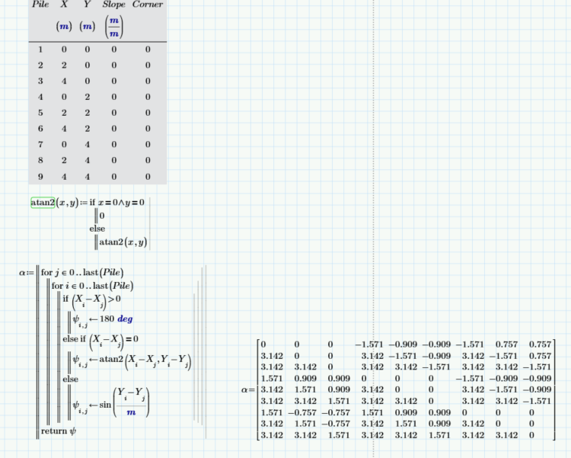Click the vertical dashed page margin line

tap(375, 229)
